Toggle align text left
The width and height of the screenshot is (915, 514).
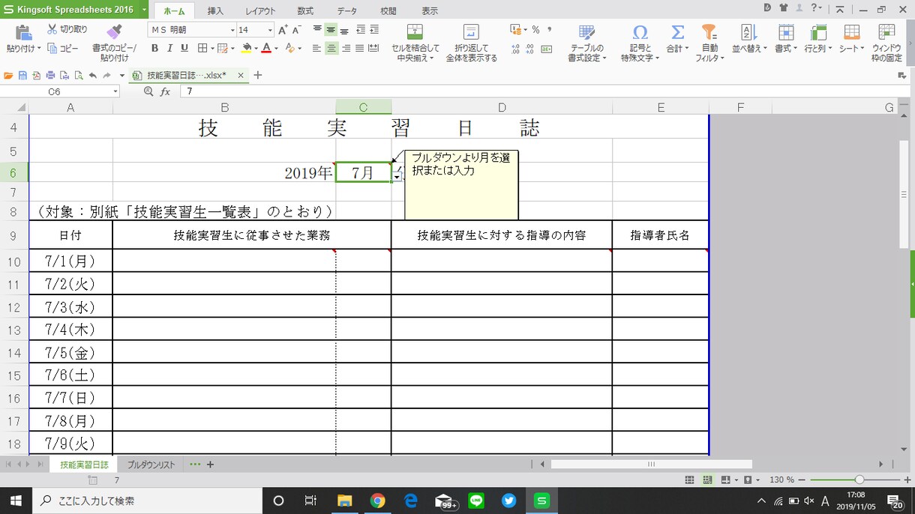[x=317, y=49]
